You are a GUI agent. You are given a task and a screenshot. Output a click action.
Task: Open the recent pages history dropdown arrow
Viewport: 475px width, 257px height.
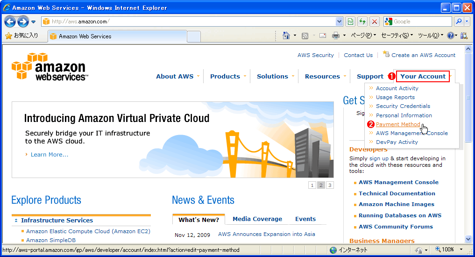pyautogui.click(x=33, y=22)
